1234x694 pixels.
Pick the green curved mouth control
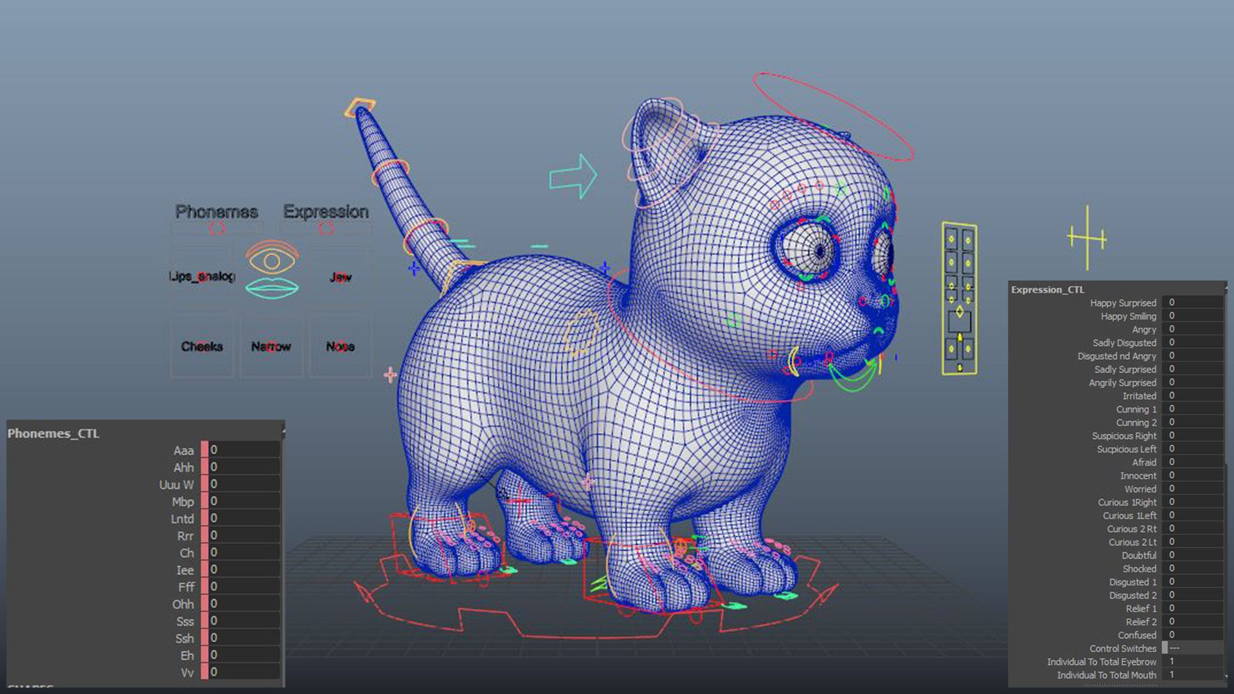[853, 376]
